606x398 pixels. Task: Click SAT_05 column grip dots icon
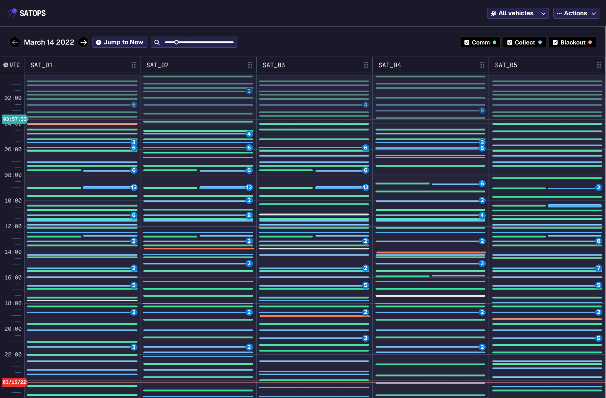coord(599,65)
